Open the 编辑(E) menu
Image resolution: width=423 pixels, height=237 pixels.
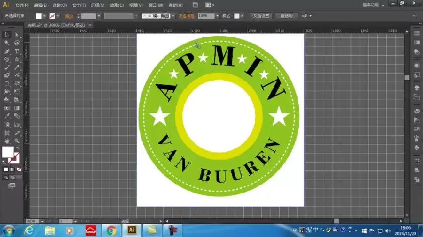(x=40, y=5)
